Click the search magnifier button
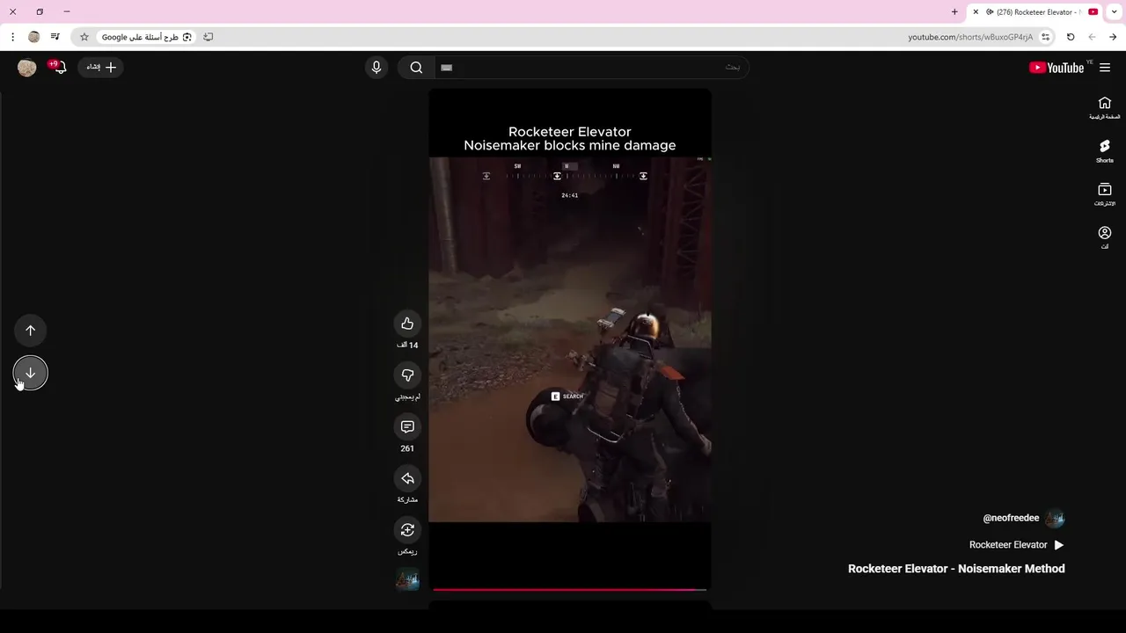The image size is (1126, 633). pos(416,68)
